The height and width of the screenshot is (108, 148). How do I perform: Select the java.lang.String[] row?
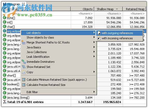click(x=74, y=98)
